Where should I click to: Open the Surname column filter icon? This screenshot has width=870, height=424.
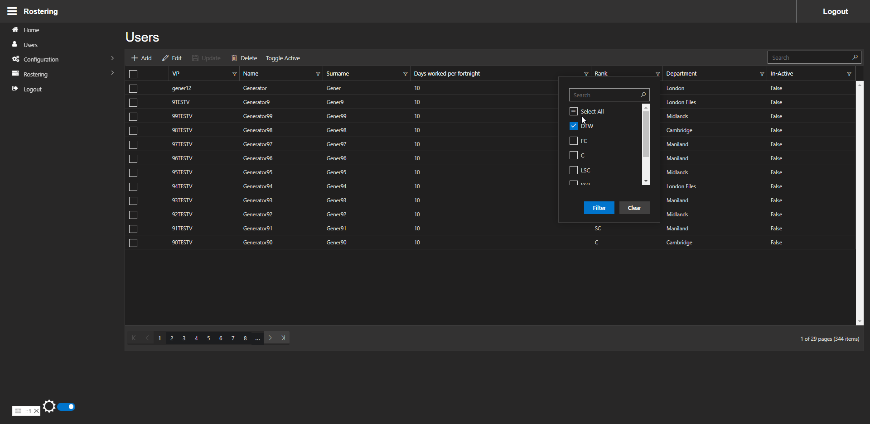pos(405,74)
